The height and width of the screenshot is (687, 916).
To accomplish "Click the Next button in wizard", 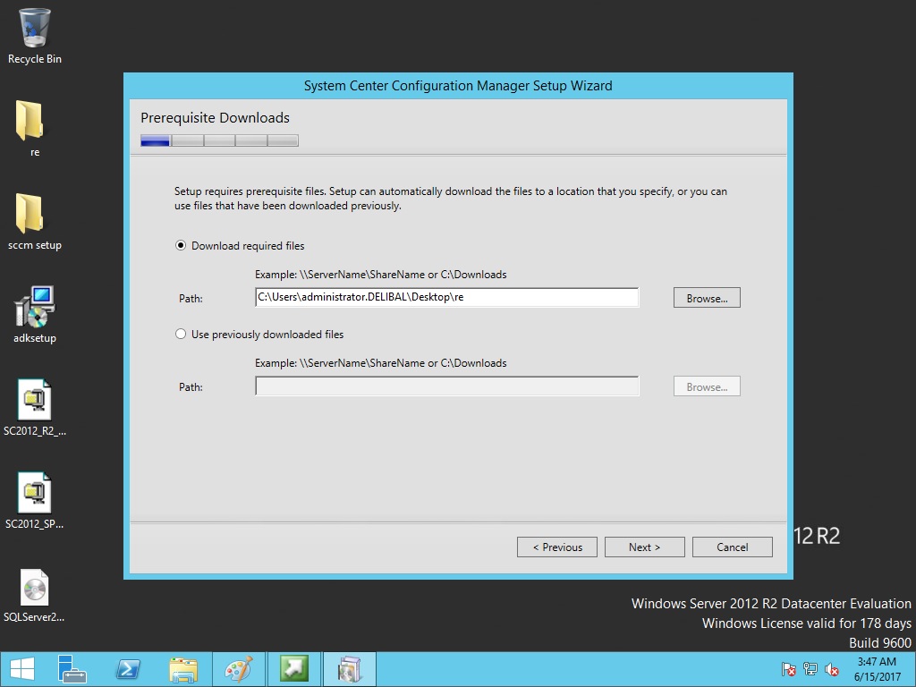I will 644,547.
